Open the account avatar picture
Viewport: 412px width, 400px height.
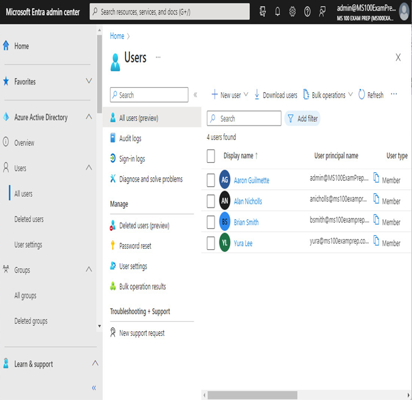404,12
